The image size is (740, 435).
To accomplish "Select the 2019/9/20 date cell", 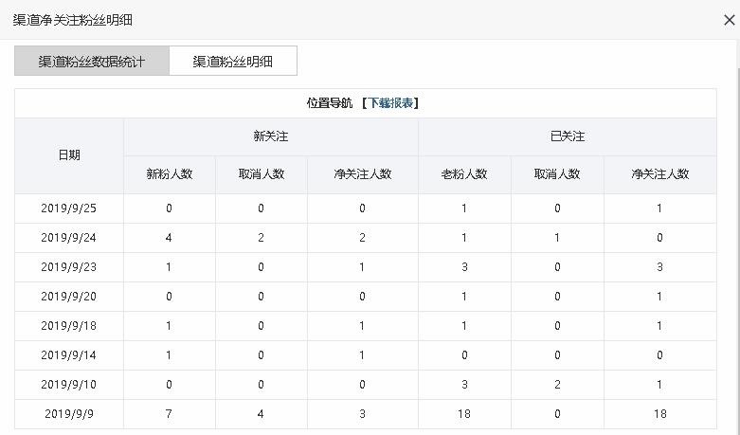I will [69, 297].
